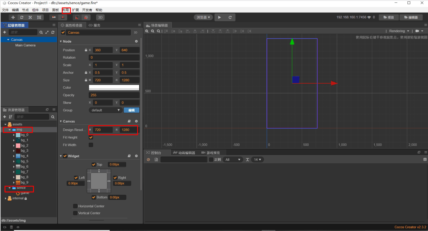Click the 编辑 button next to Group

pyautogui.click(x=131, y=110)
